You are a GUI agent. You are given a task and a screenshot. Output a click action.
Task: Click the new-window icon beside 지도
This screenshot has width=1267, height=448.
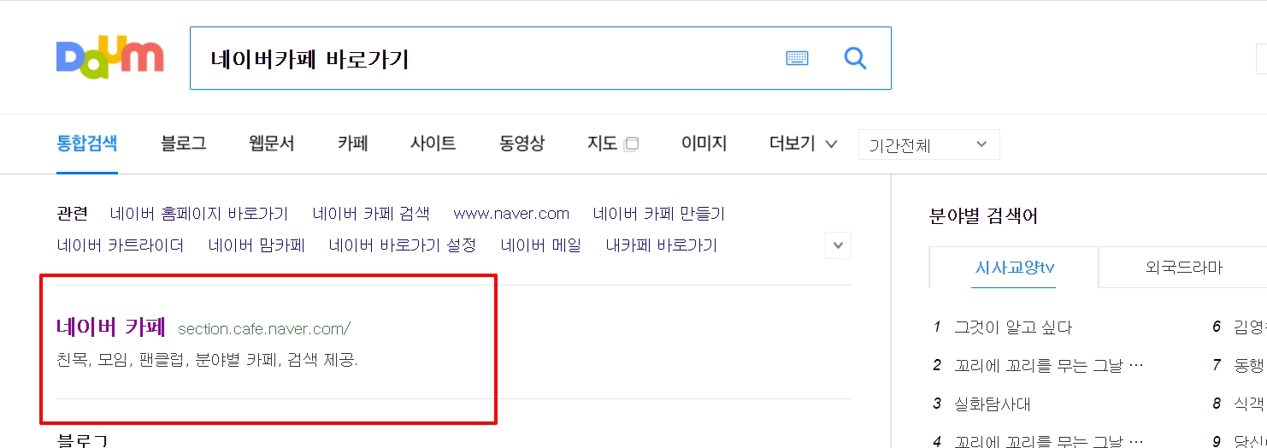[631, 144]
